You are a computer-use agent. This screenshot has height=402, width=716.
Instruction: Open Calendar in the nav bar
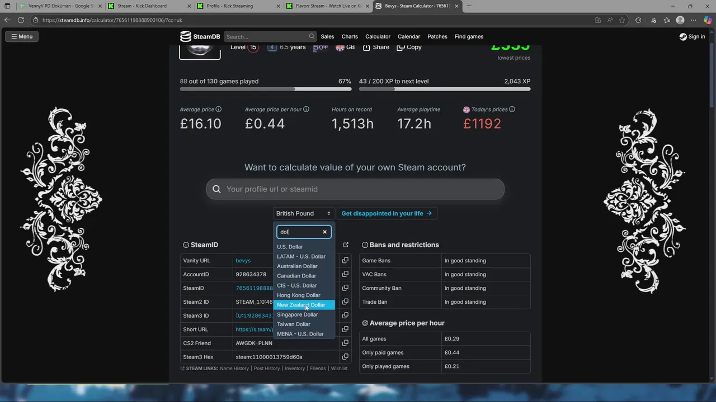pyautogui.click(x=409, y=37)
